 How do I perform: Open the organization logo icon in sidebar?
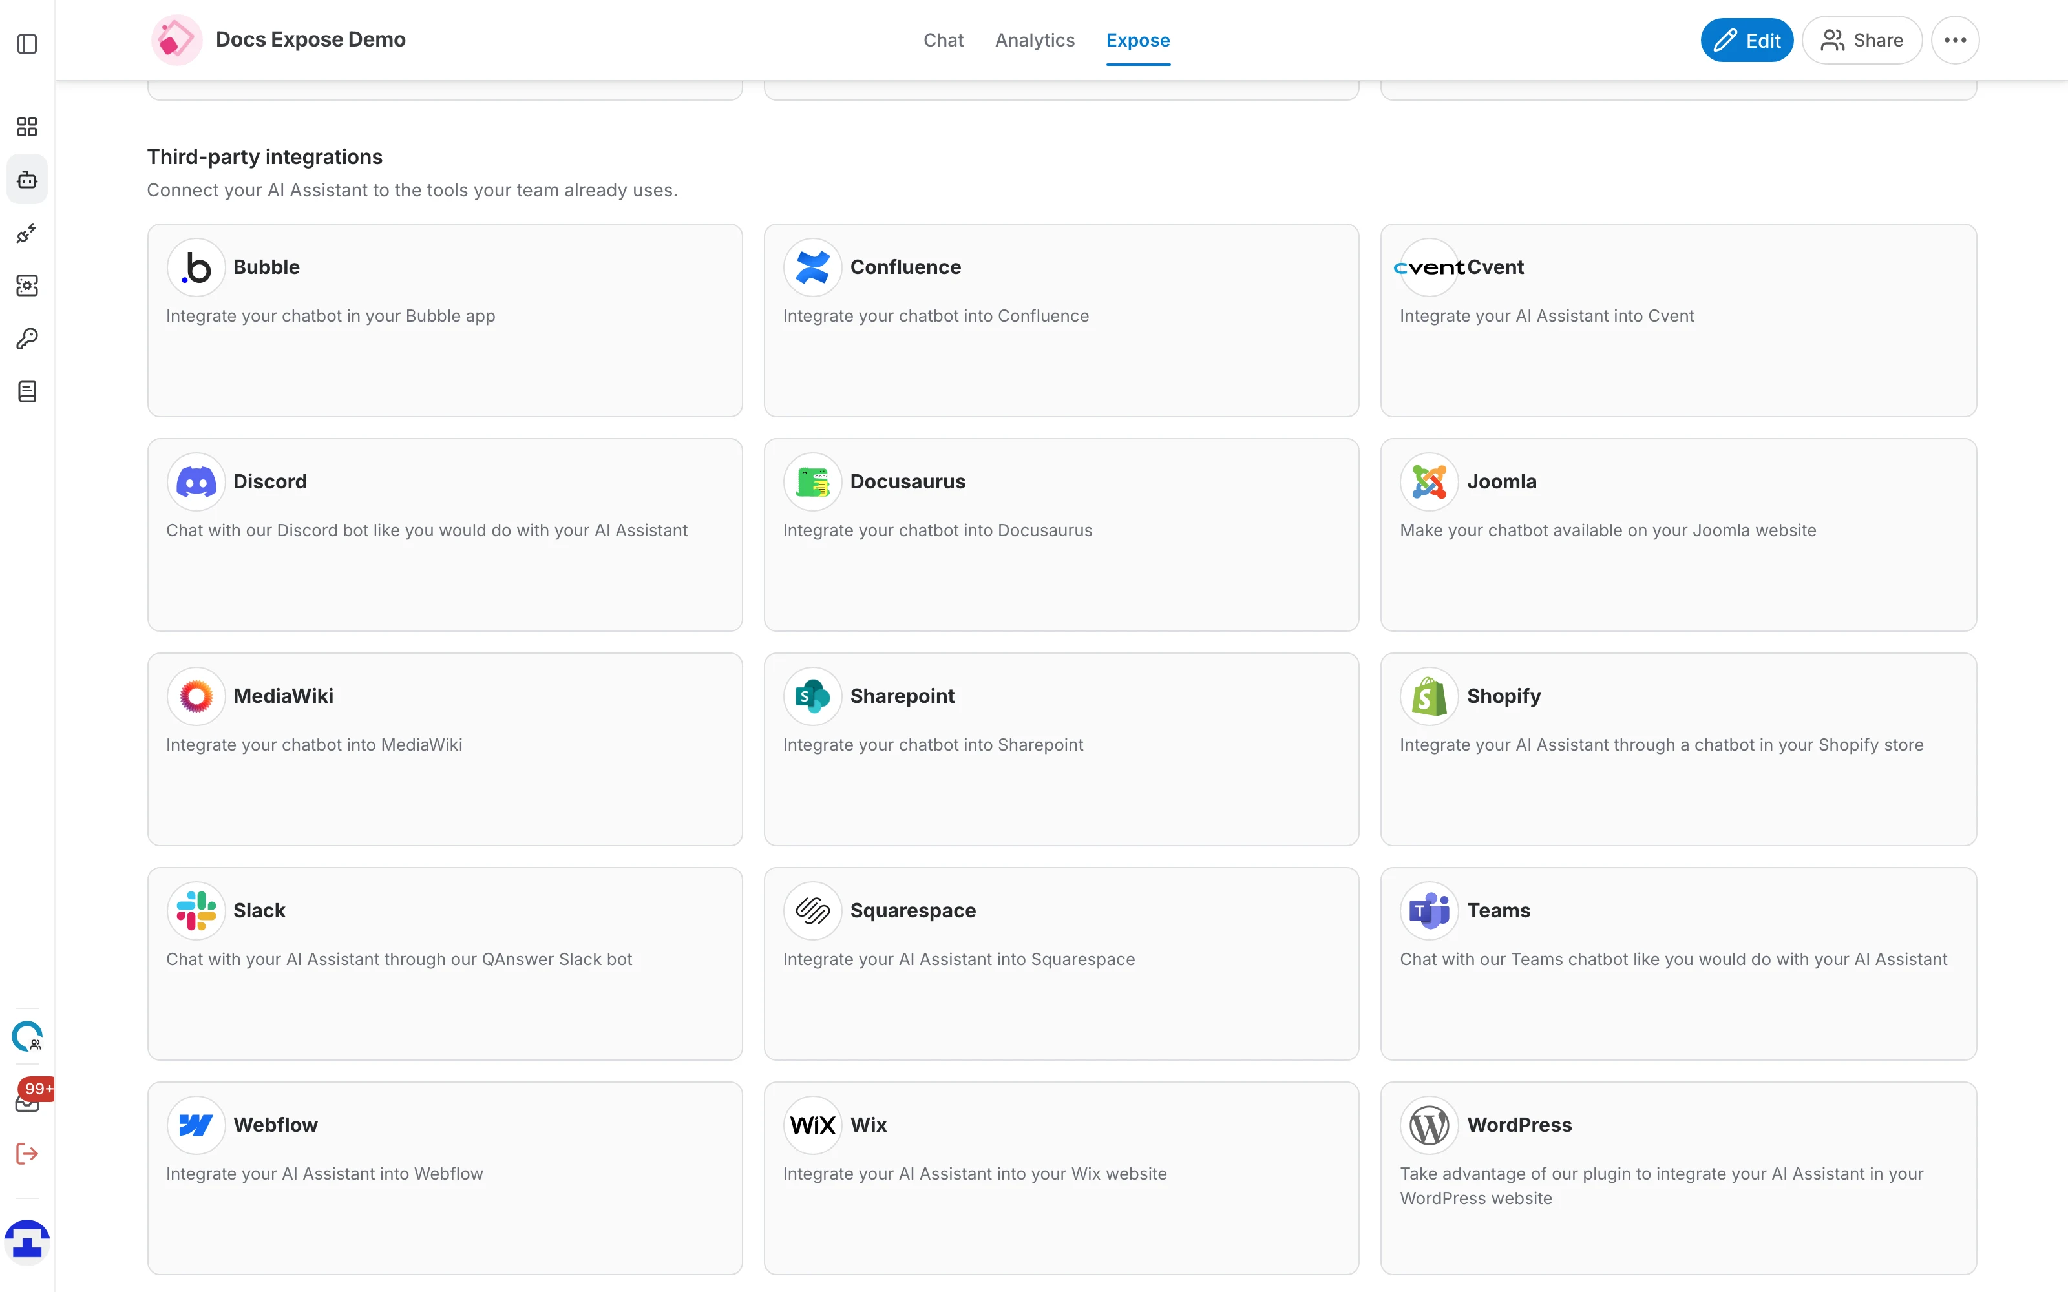tap(27, 1036)
